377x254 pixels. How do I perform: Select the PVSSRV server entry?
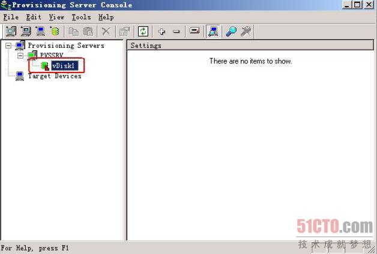point(52,55)
